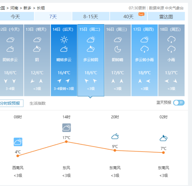This screenshot has width=192, height=186.
Task: Open the 8-15天 forecast tab
Action: click(91, 16)
